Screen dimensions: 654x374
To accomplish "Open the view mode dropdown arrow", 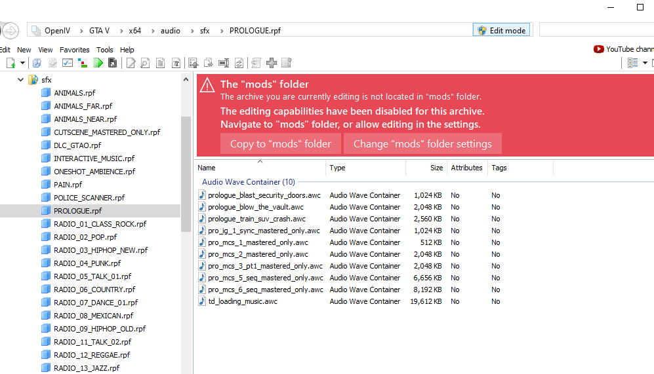I will [645, 63].
